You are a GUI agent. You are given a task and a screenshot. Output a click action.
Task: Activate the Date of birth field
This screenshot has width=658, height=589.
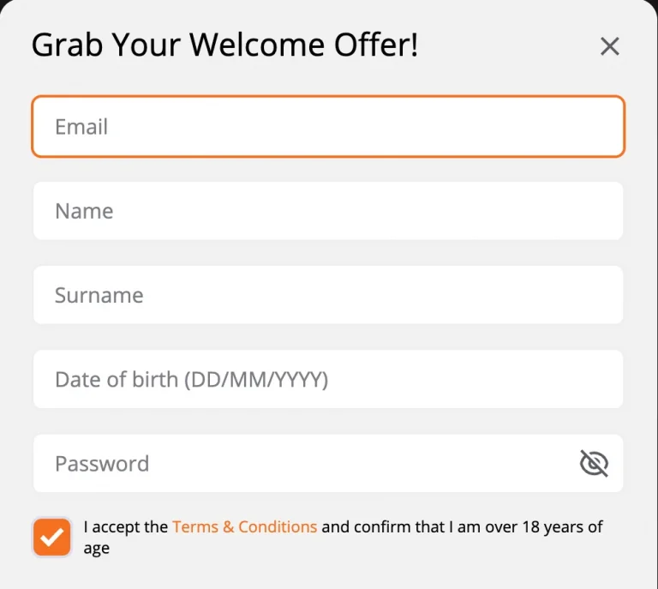[328, 379]
